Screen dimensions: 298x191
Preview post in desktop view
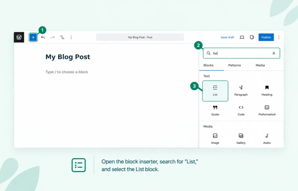click(x=242, y=37)
